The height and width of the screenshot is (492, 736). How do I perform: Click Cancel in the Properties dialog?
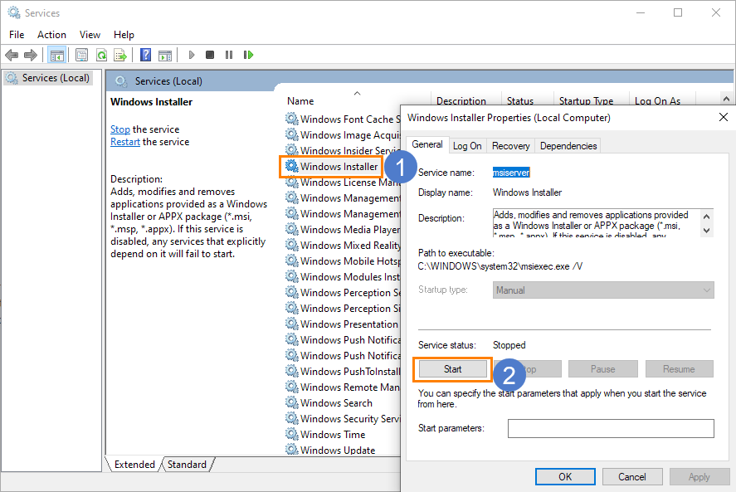pyautogui.click(x=631, y=477)
